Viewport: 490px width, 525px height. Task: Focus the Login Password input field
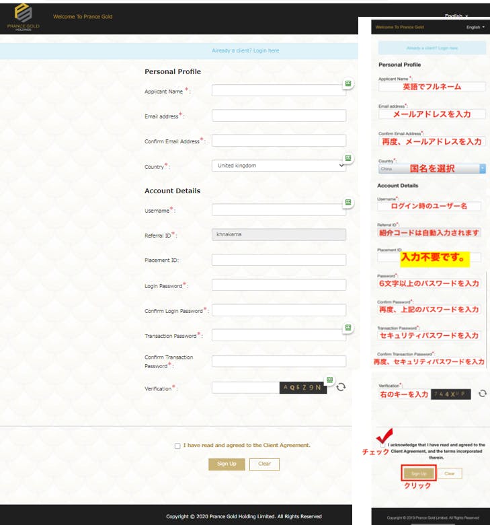point(279,285)
